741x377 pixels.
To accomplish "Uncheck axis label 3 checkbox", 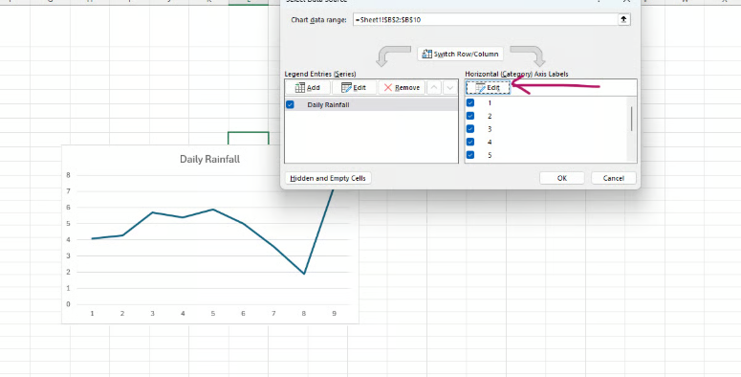I will tap(470, 128).
